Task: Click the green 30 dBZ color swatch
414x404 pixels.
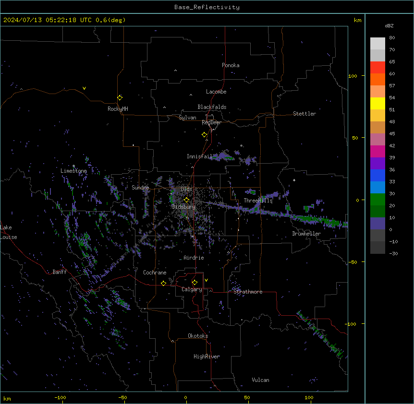Action: (x=377, y=200)
